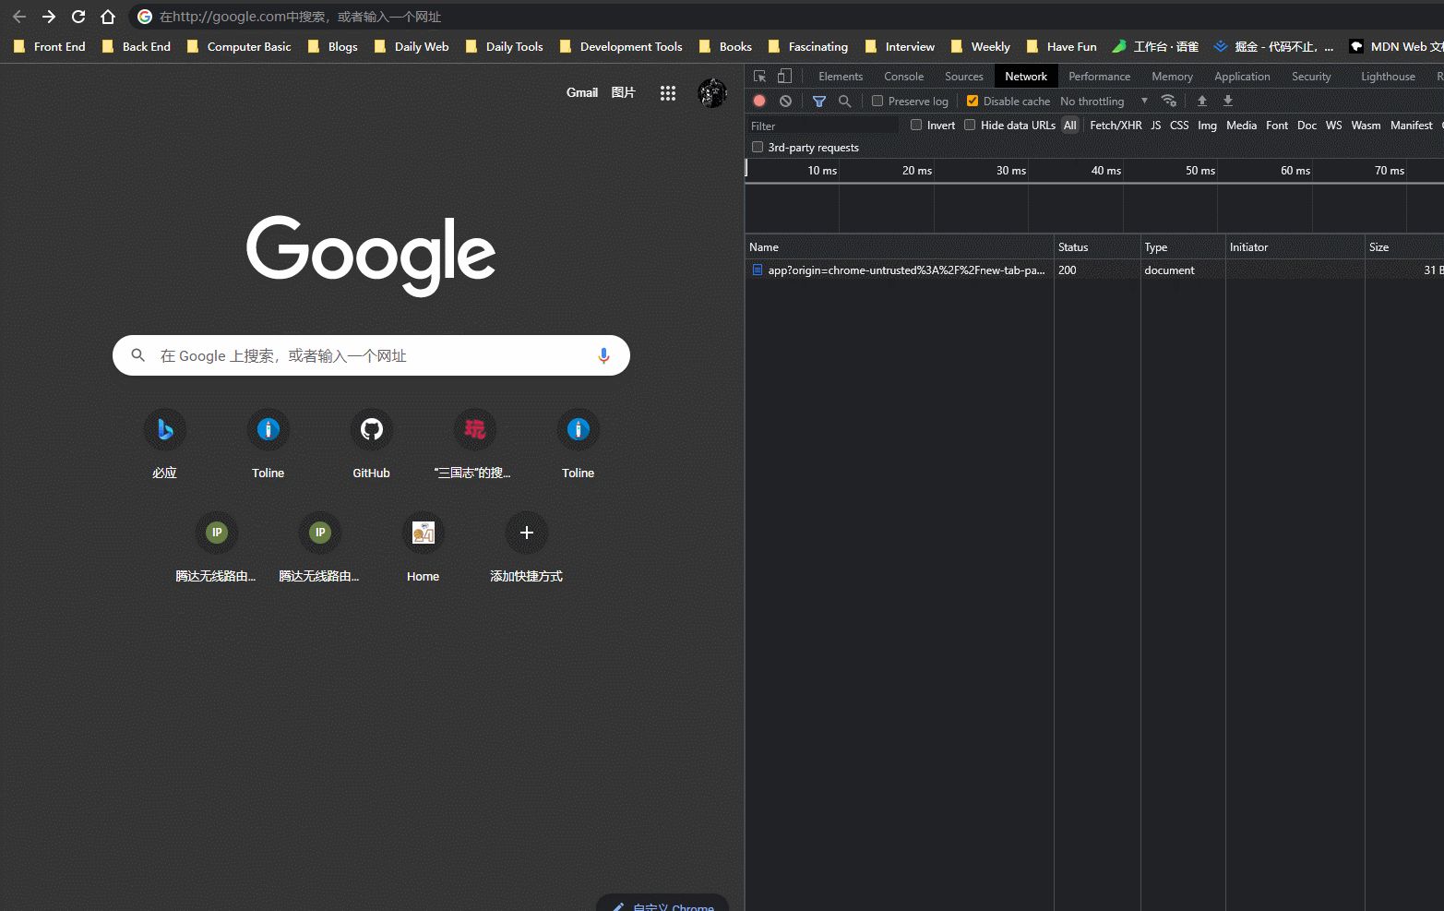Switch to the Sources tab
The height and width of the screenshot is (911, 1444).
(x=964, y=77)
